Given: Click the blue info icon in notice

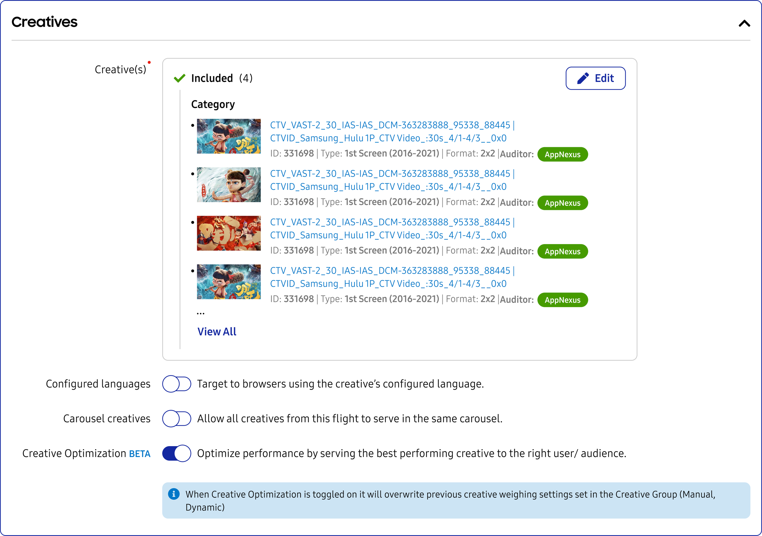Looking at the screenshot, I should tap(173, 494).
